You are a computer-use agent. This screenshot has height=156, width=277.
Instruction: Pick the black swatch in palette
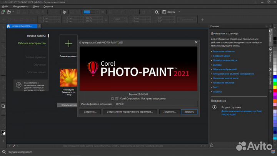[275, 39]
